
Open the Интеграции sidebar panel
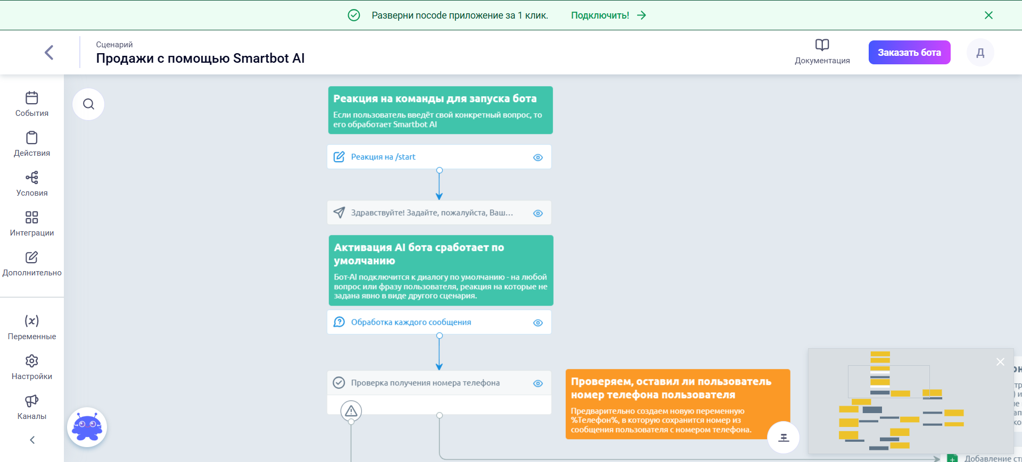tap(32, 224)
